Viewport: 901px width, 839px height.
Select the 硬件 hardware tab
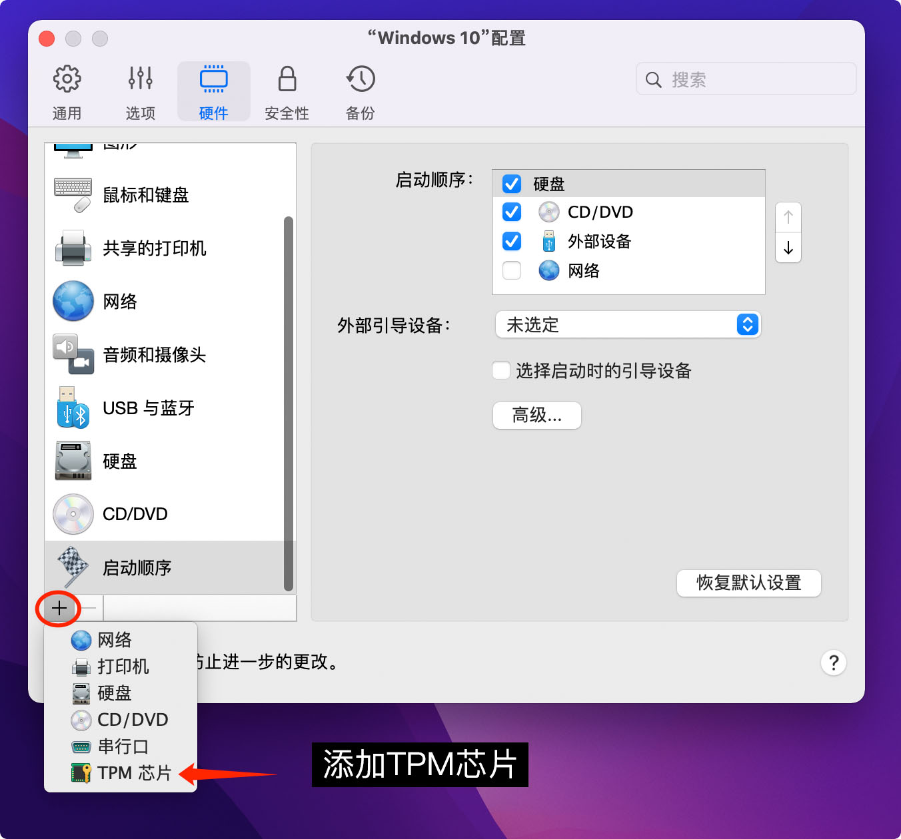pyautogui.click(x=214, y=92)
